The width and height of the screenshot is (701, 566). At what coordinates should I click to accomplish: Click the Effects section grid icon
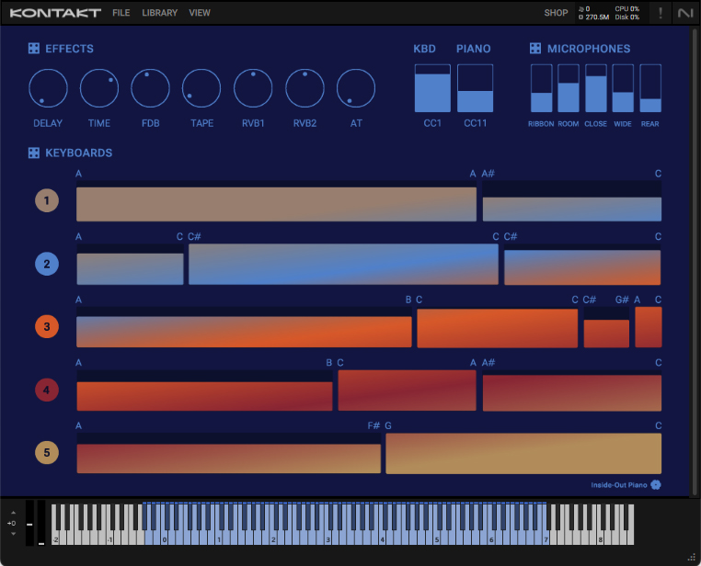(34, 49)
